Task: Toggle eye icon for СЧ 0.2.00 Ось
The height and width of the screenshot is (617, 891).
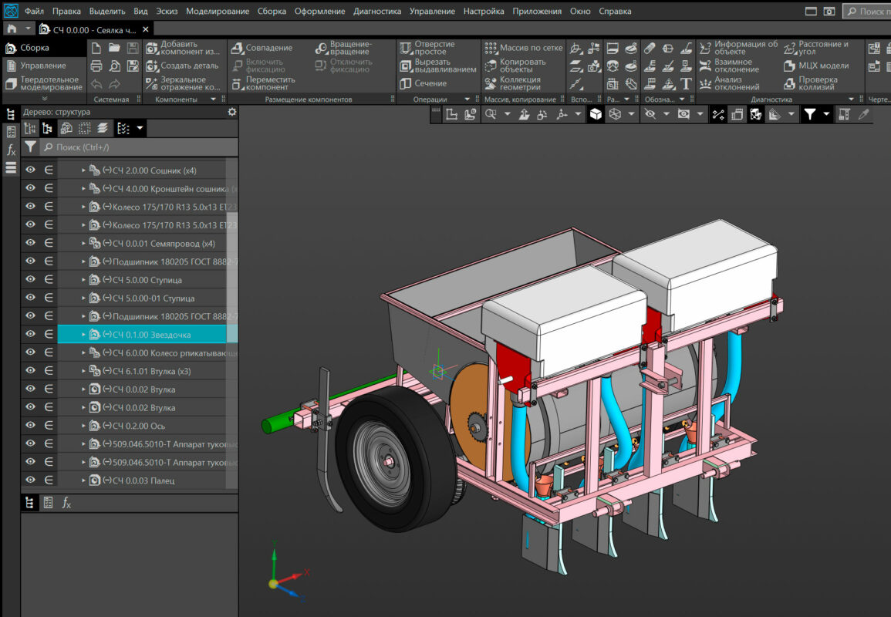Action: coord(30,425)
